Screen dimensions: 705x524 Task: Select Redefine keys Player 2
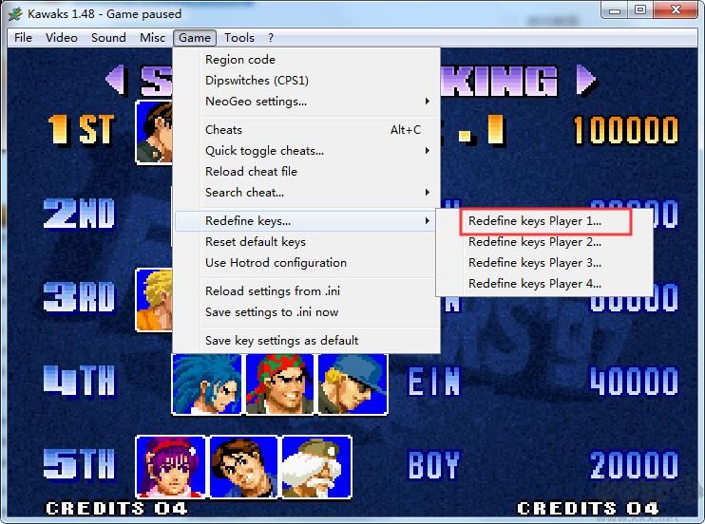coord(535,242)
